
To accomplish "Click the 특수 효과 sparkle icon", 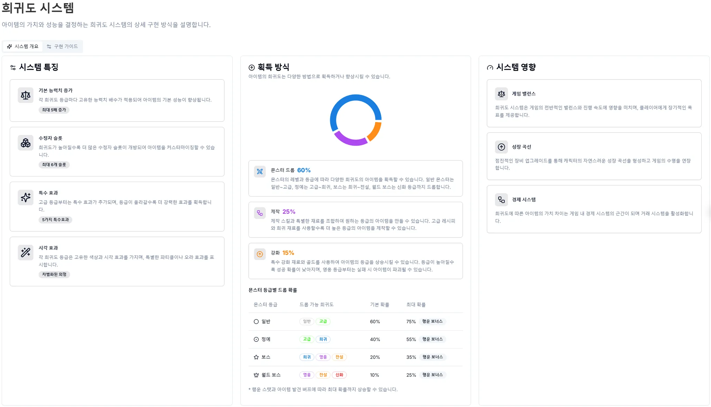I will point(25,197).
